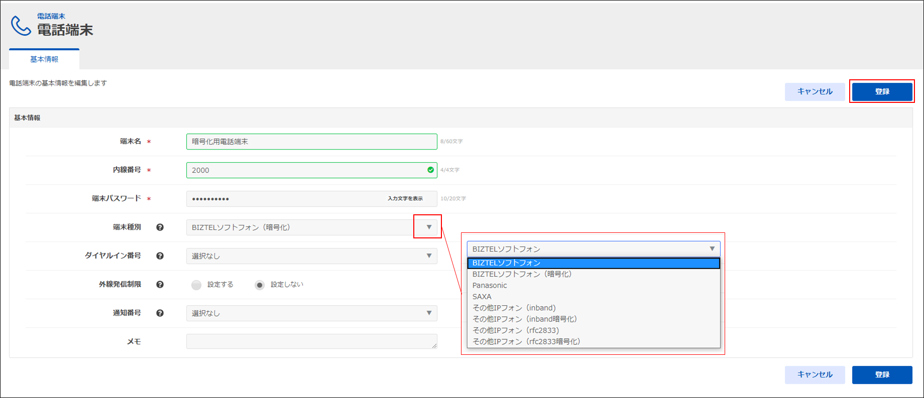Viewport: 924px width, 398px height.
Task: Click the 8/60文字 character counter
Action: (451, 142)
